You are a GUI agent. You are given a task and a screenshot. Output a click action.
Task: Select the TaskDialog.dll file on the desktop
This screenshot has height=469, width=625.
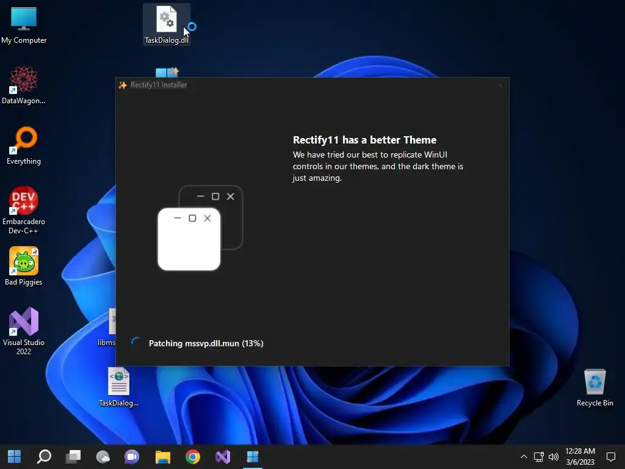[167, 24]
